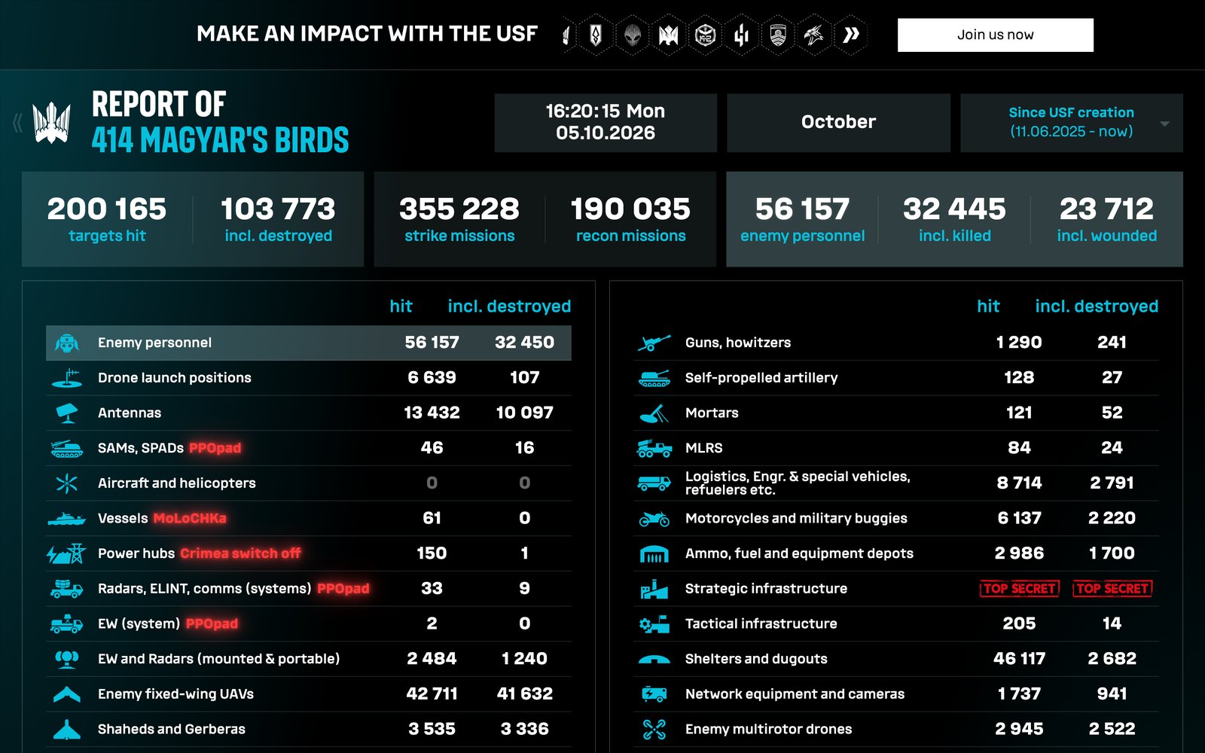This screenshot has height=753, width=1205.
Task: Click the Mortars row label
Action: [712, 413]
